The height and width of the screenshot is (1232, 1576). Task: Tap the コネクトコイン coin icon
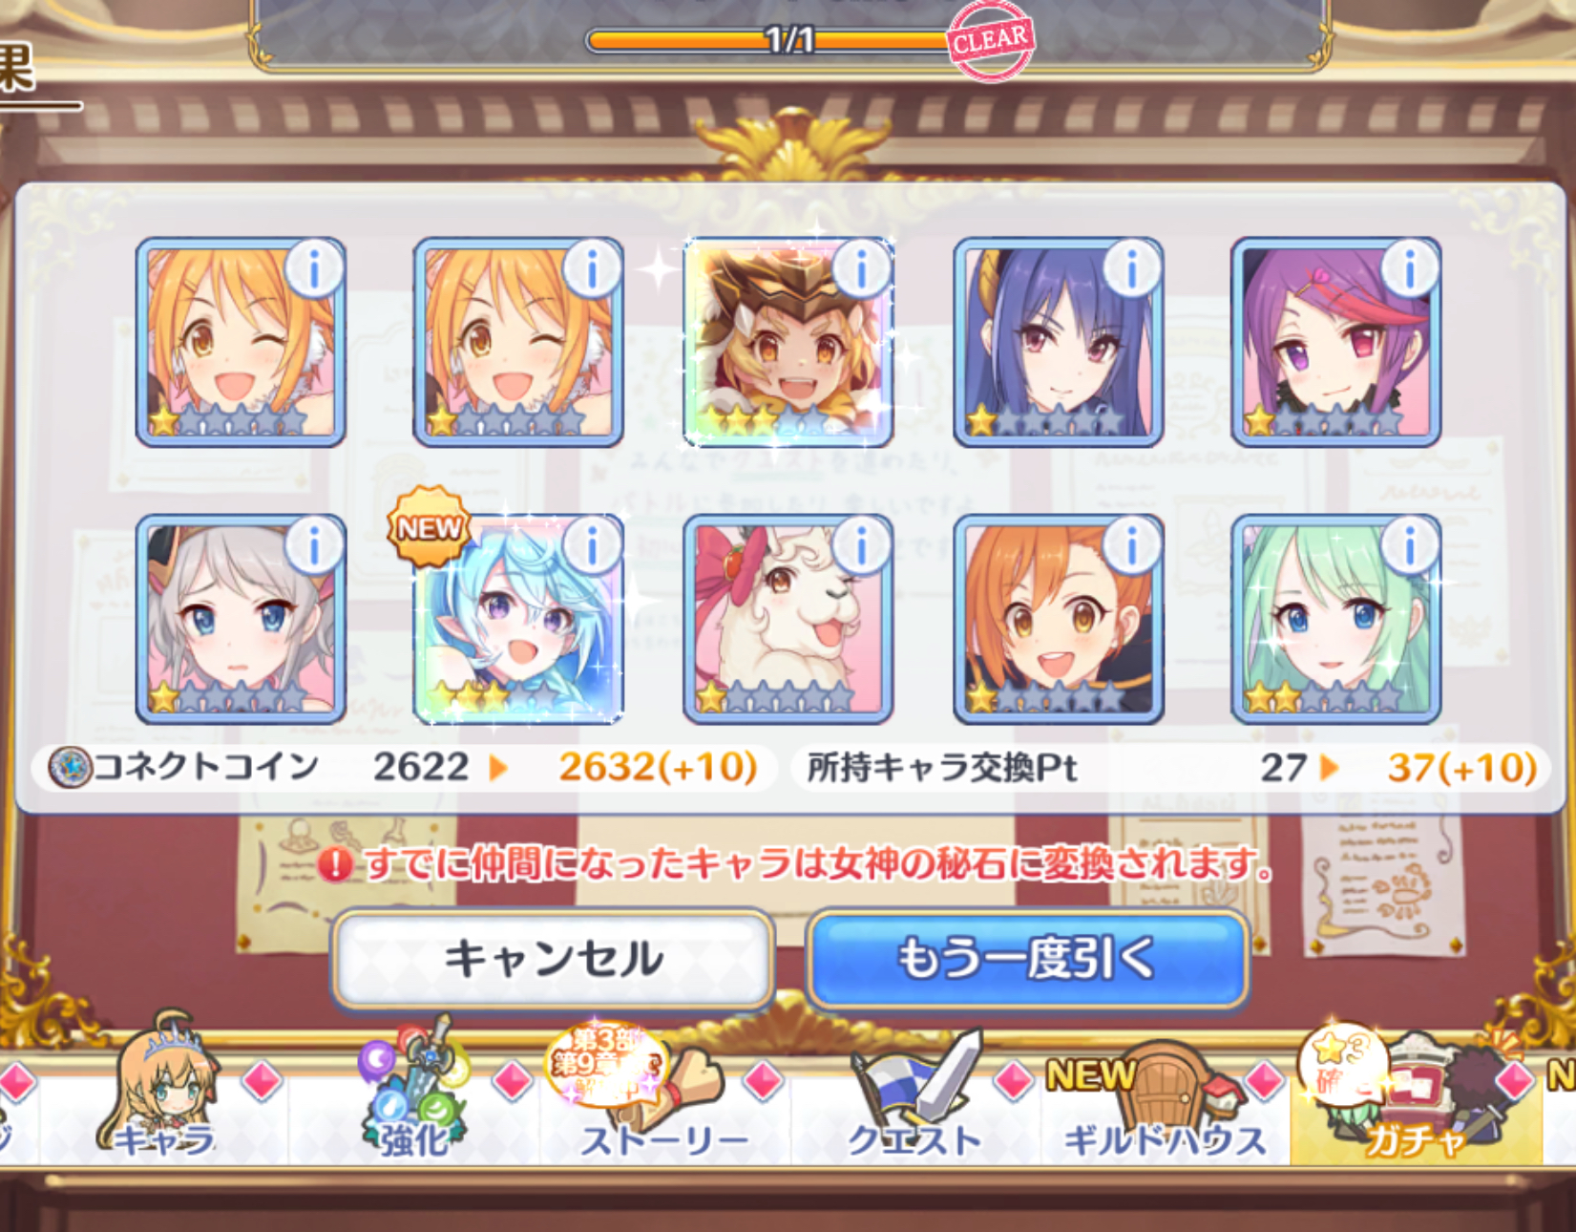(71, 767)
